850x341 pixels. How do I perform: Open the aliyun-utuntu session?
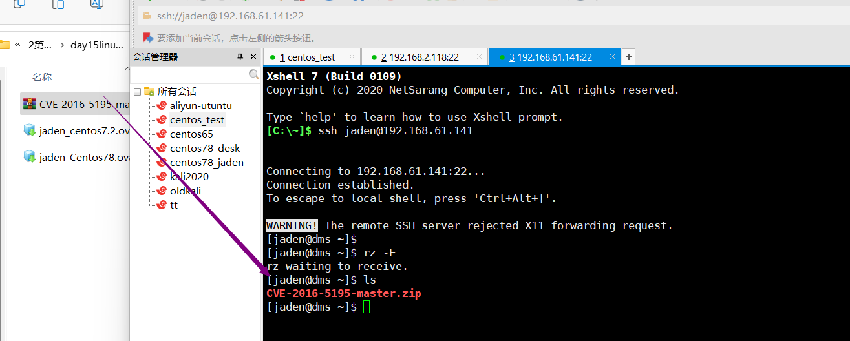[200, 105]
